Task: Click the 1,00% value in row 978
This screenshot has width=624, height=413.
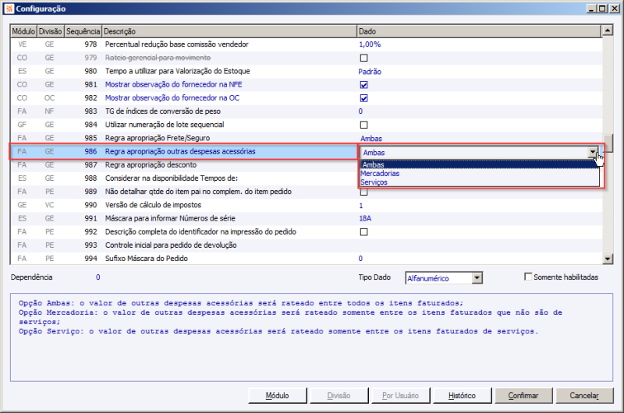Action: 370,44
